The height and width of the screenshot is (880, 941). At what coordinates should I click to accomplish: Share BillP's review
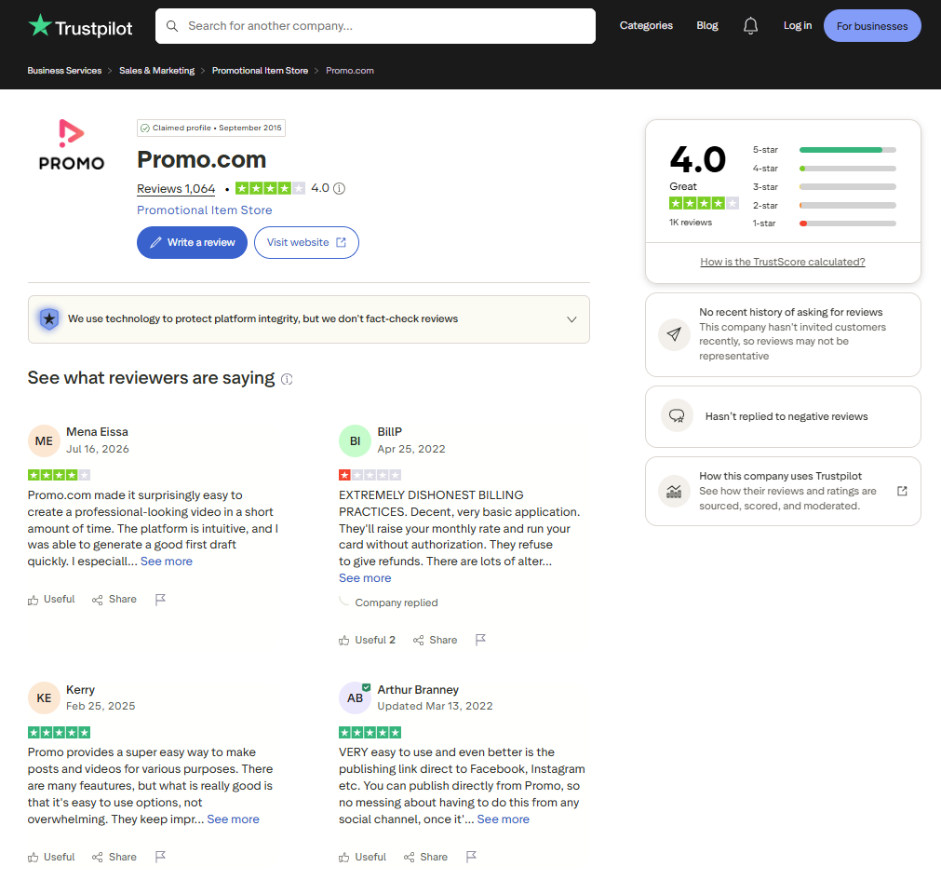click(435, 640)
